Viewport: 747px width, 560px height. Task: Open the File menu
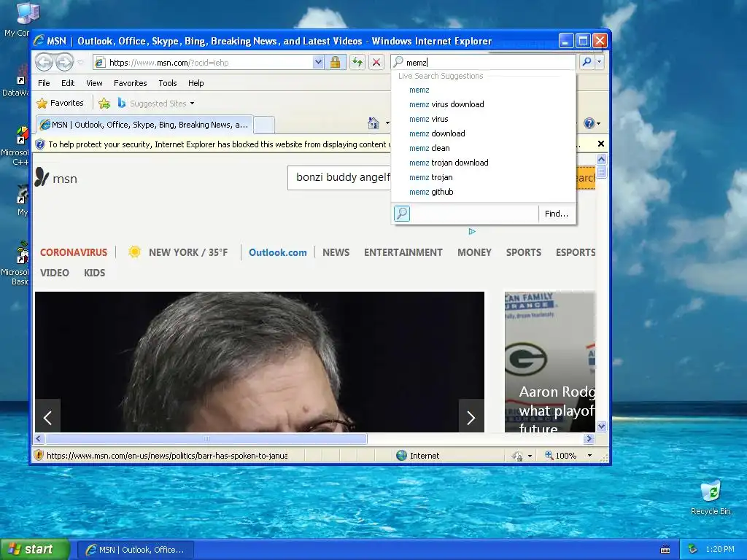(x=44, y=83)
